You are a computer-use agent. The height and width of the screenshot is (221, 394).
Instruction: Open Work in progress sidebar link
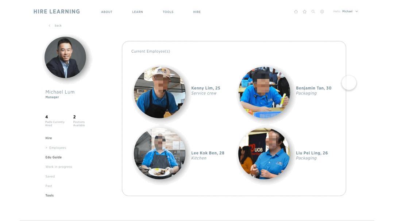(58, 167)
